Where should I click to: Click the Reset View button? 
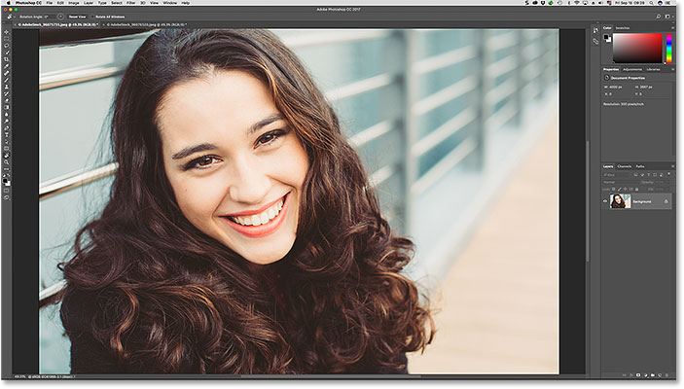[77, 17]
